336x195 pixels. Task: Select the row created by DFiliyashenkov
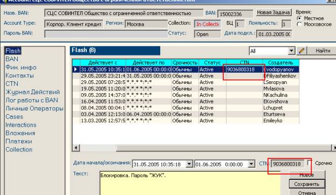click(x=186, y=76)
